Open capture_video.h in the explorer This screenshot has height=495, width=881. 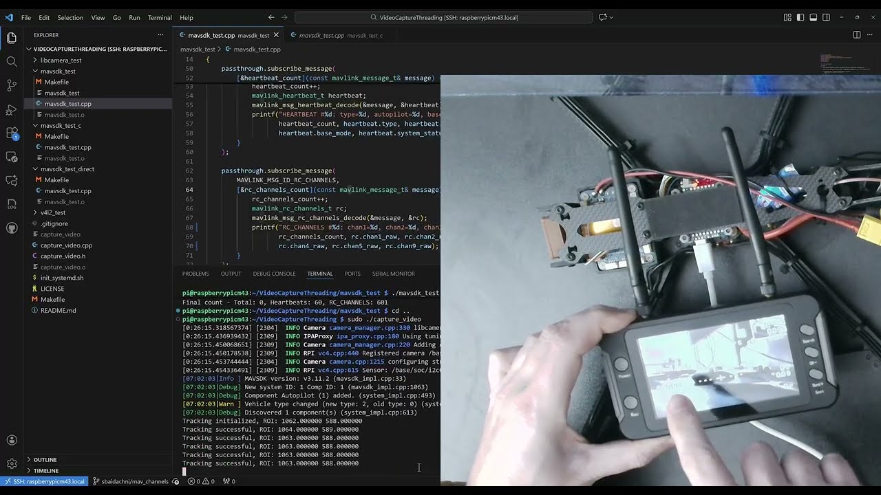click(63, 256)
